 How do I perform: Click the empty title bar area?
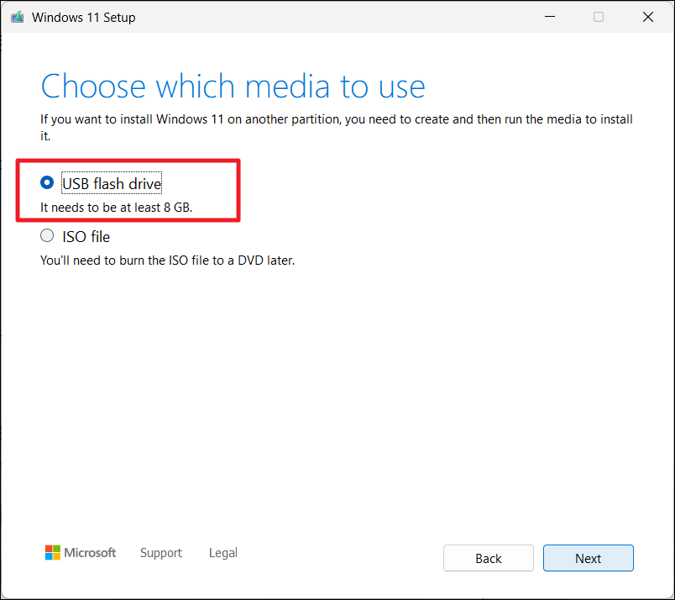pos(336,17)
